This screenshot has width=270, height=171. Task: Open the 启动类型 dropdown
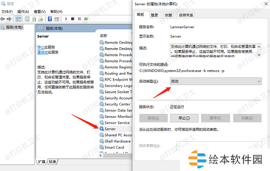click(x=216, y=81)
